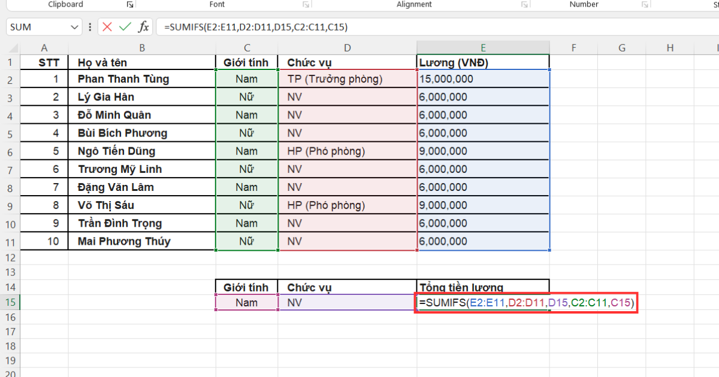The height and width of the screenshot is (377, 719).
Task: Click 'TP (Trưởng phòng)' cell
Action: pyautogui.click(x=348, y=79)
